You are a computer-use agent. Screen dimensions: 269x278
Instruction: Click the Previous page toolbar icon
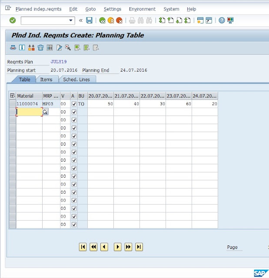171,20
